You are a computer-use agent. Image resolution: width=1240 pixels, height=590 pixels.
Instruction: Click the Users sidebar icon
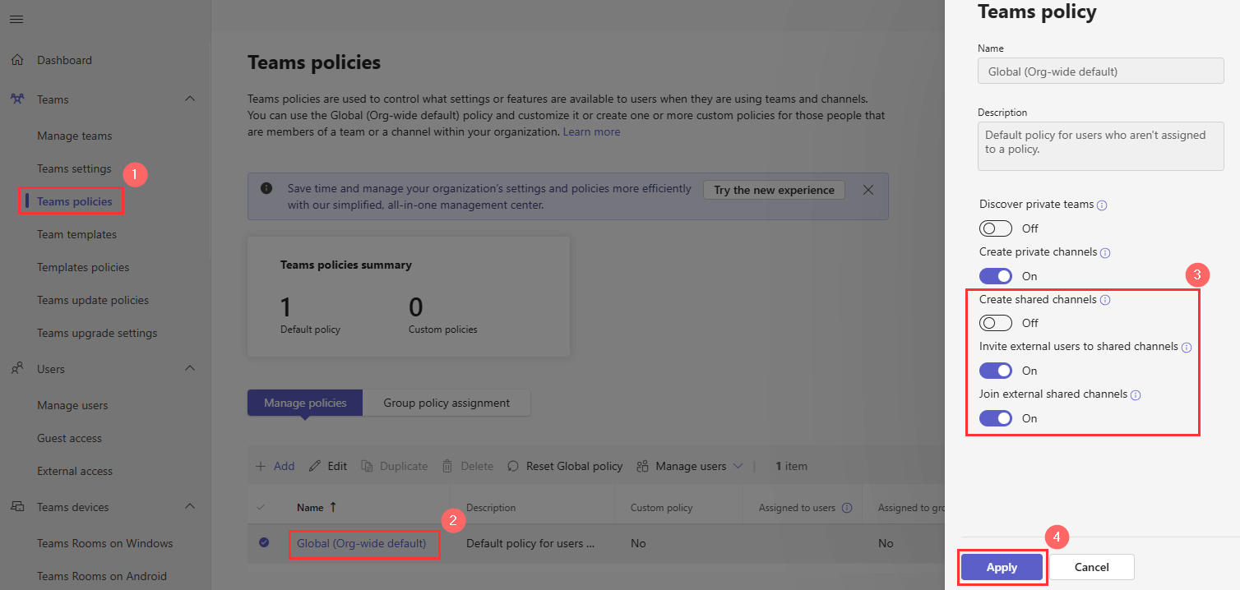tap(16, 368)
